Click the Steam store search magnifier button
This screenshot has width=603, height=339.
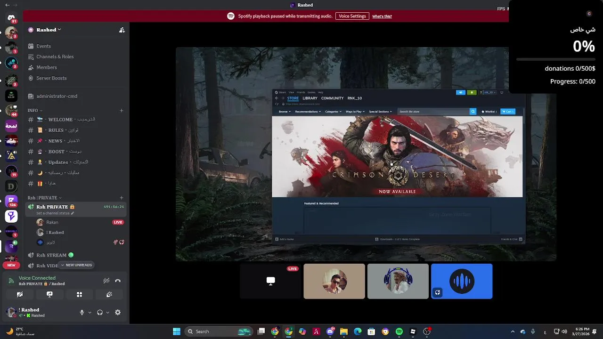[x=473, y=112]
